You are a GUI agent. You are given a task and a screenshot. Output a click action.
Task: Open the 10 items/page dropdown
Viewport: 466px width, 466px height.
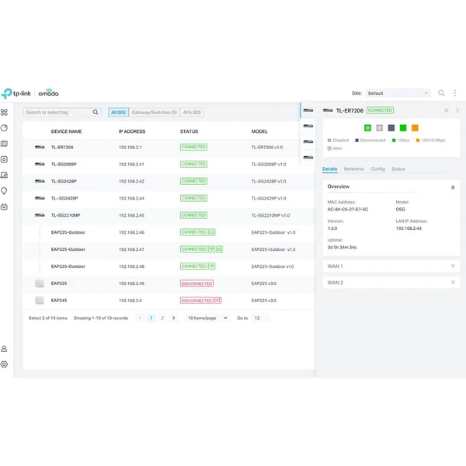[207, 318]
